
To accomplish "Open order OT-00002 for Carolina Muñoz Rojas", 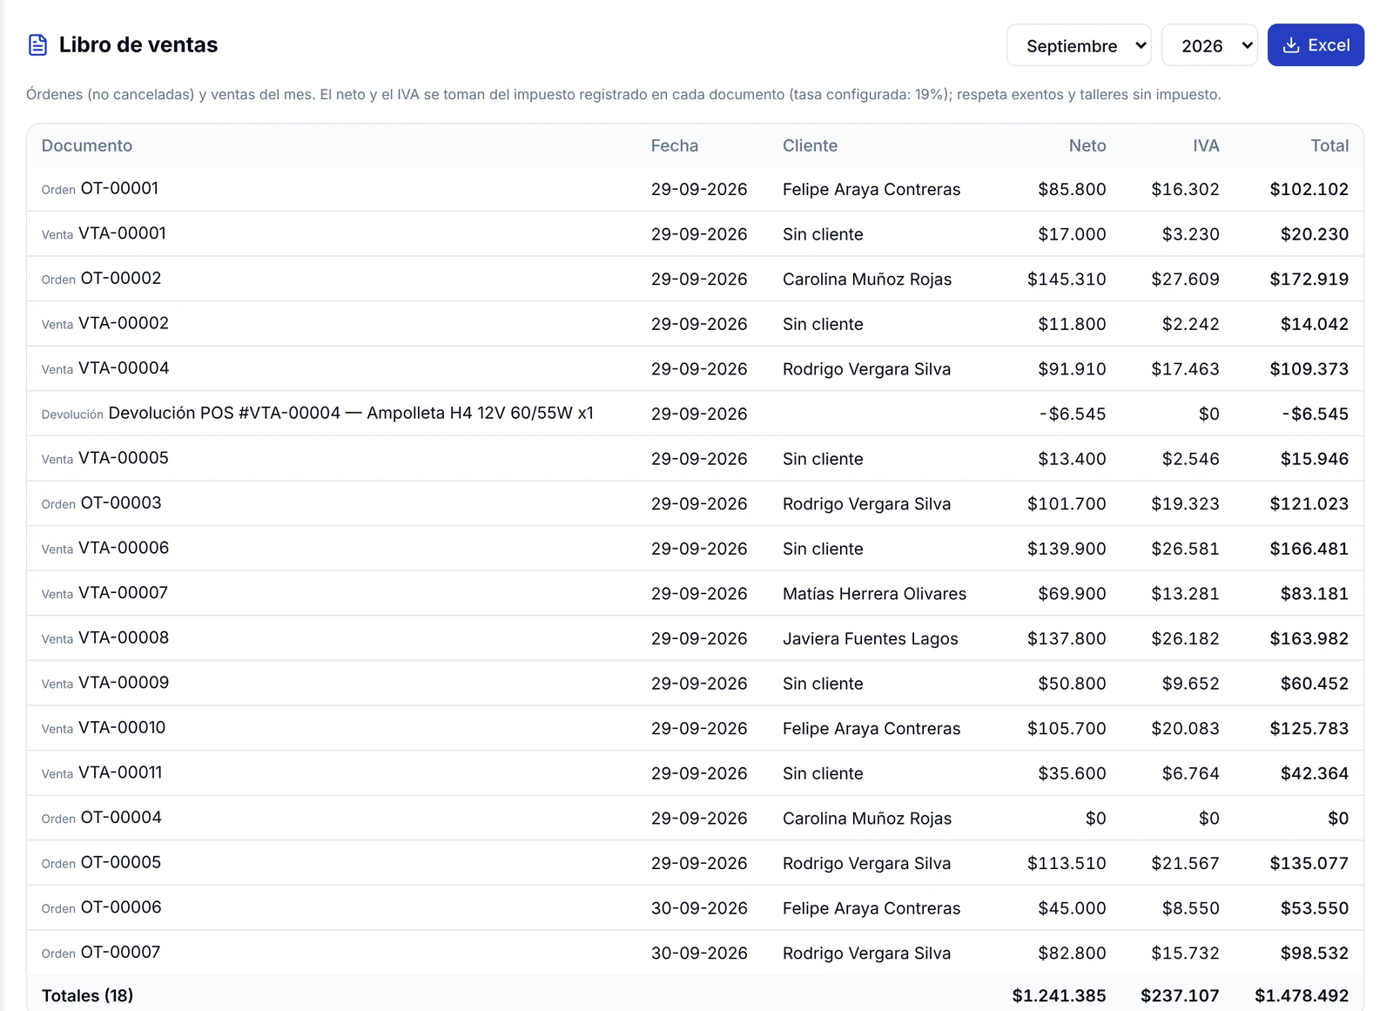I will (x=695, y=279).
